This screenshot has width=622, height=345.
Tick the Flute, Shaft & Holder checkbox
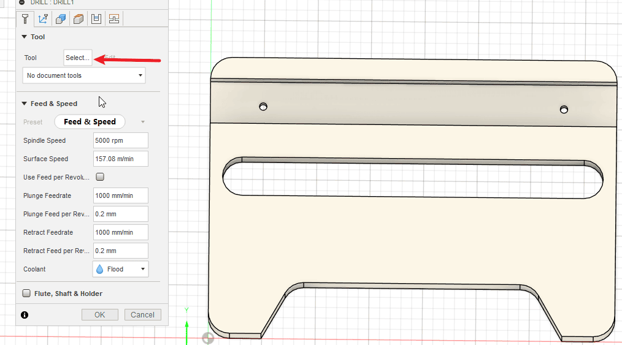pos(26,294)
